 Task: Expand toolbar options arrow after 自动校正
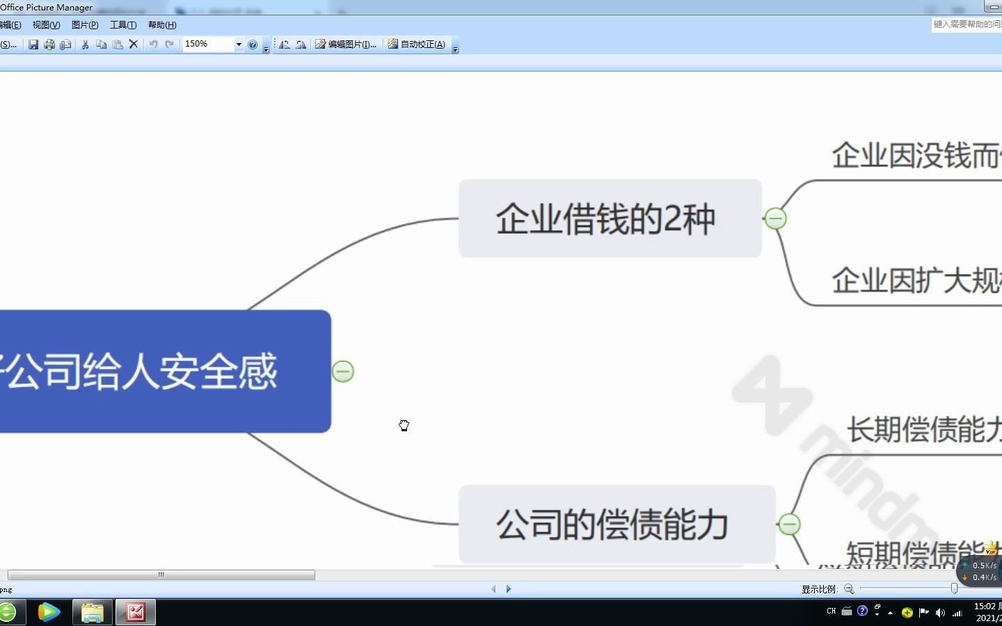[x=455, y=49]
